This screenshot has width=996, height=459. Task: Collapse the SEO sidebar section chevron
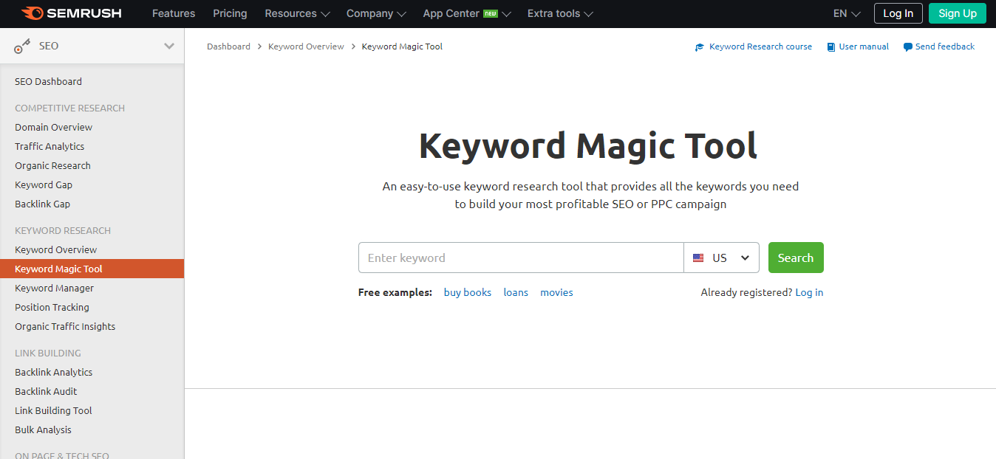[x=169, y=46]
